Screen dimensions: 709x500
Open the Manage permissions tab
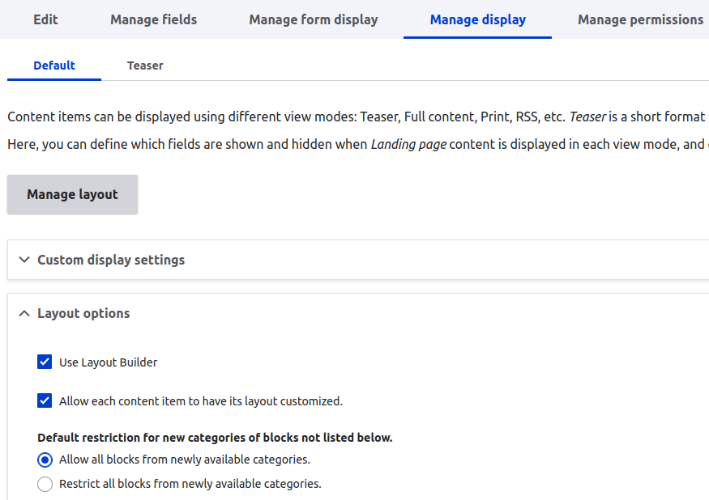[x=640, y=19]
